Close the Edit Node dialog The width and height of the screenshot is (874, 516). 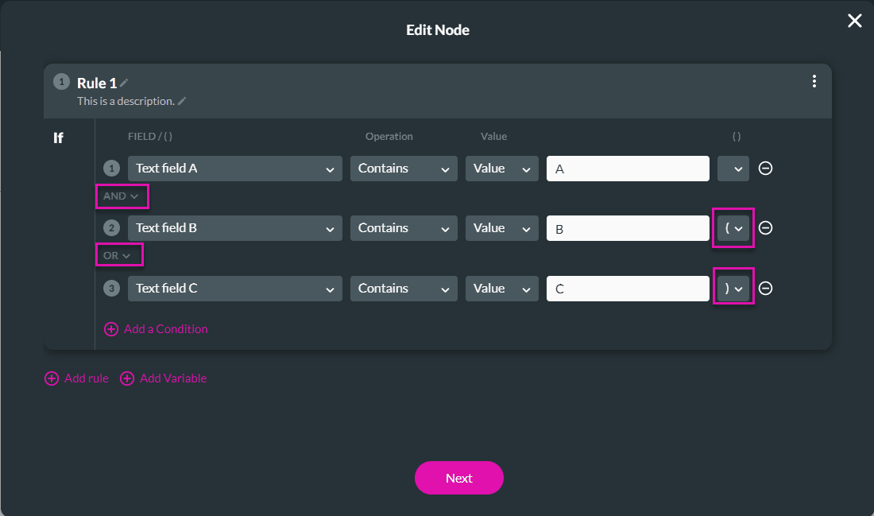point(854,21)
